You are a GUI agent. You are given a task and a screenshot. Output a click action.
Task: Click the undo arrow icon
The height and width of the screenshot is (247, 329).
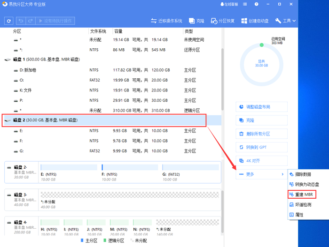[21, 21]
